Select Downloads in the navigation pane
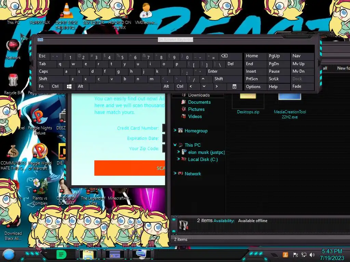 [199, 95]
